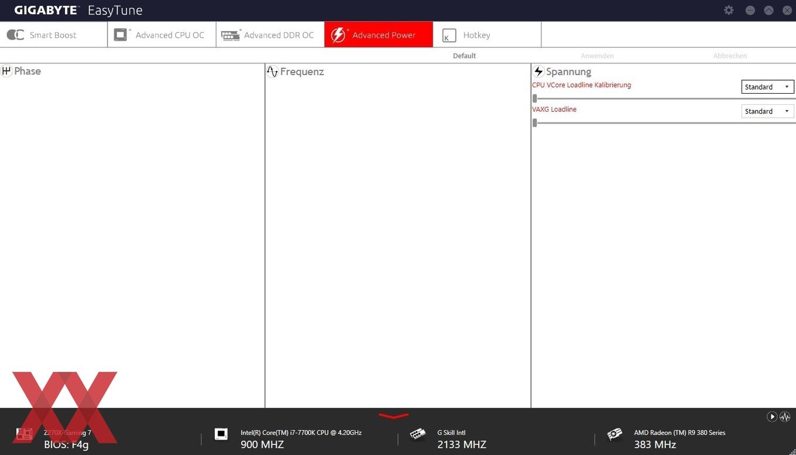Screen dimensions: 796x455
Task: Click the memory module icon in the status bar
Action: 418,434
